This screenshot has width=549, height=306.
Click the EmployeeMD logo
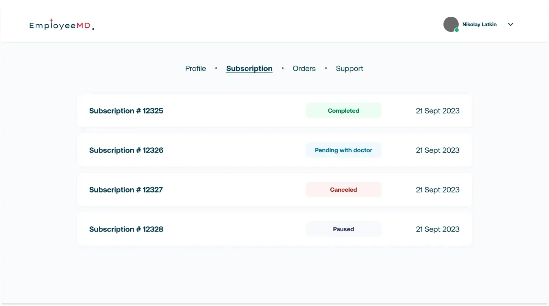62,25
